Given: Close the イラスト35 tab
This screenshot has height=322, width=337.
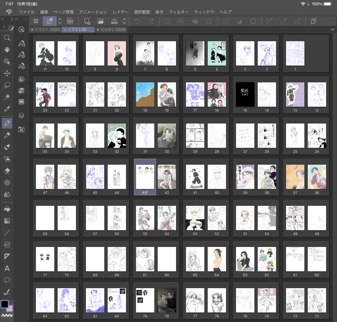Looking at the screenshot, I should tap(65, 30).
